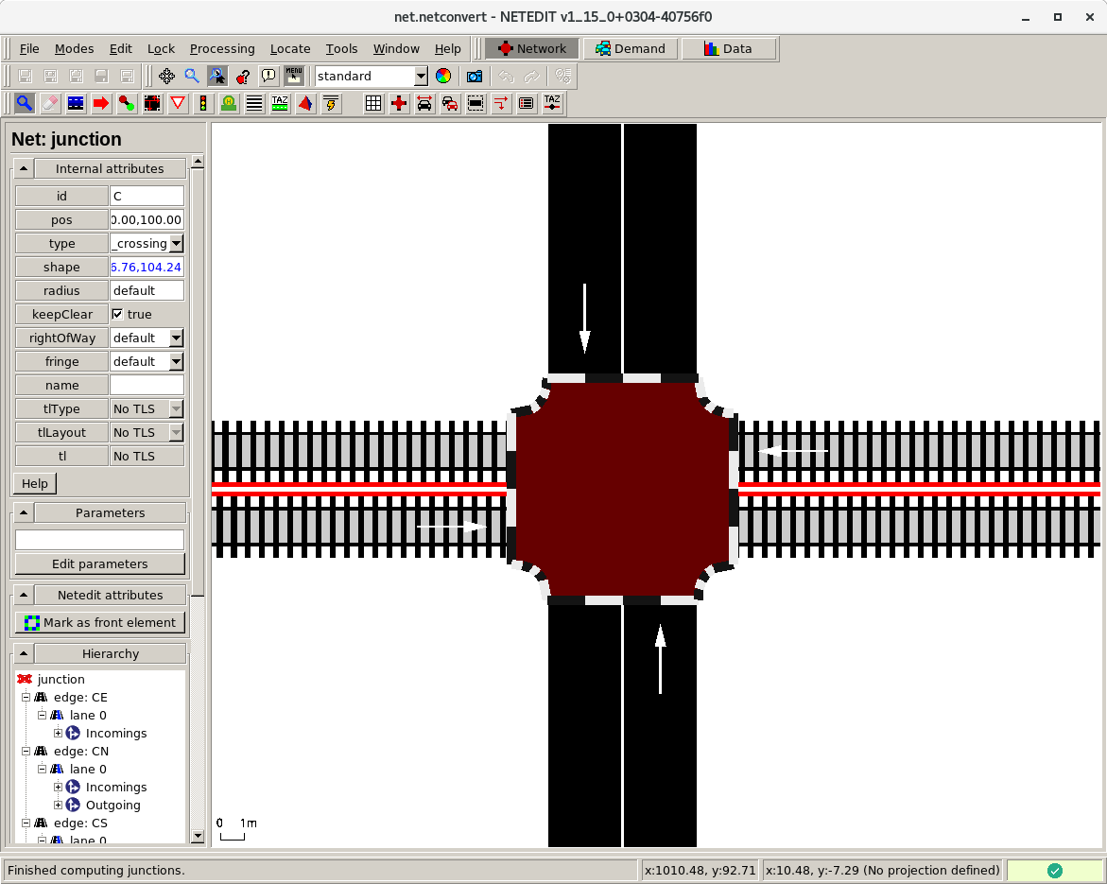
Task: Activate the Wire mode lightning tool
Action: tap(331, 104)
